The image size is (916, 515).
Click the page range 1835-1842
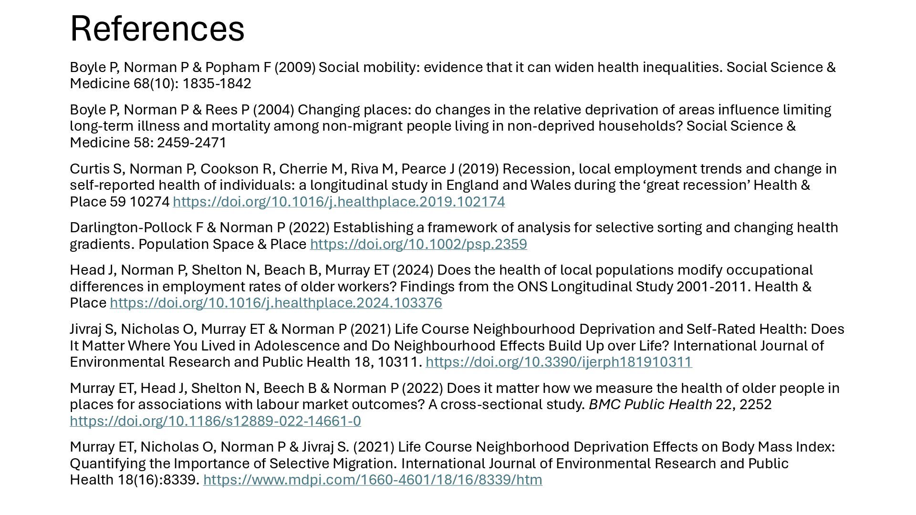click(x=217, y=83)
